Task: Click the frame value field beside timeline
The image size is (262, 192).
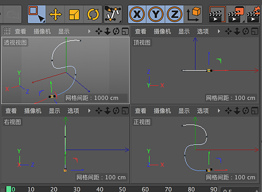Action: coord(241,190)
